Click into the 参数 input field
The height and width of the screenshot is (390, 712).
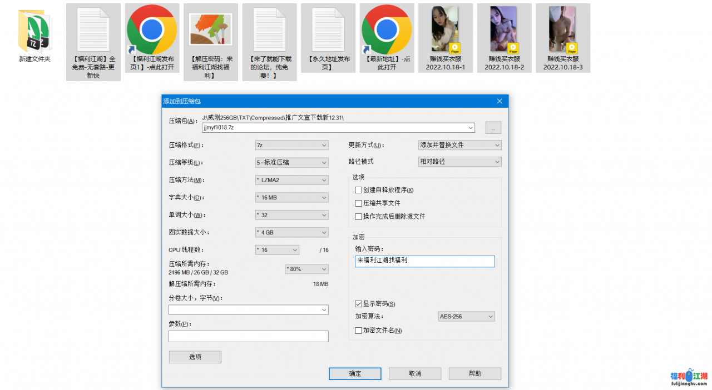pyautogui.click(x=248, y=337)
